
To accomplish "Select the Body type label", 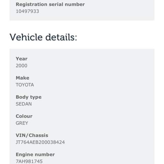I will point(29,97).
